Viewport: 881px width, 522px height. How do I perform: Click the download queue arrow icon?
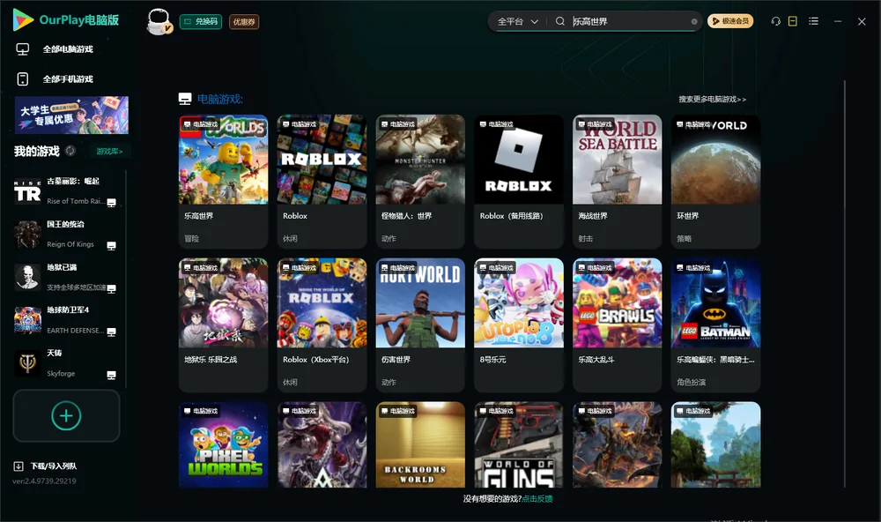(18, 466)
